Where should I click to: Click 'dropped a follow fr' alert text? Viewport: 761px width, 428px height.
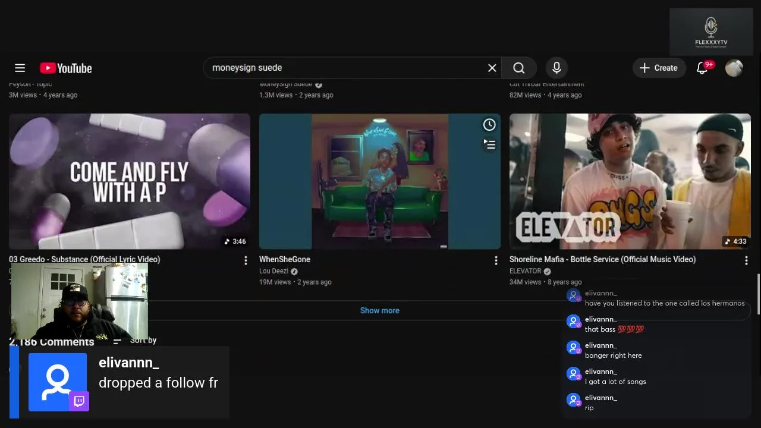(158, 383)
